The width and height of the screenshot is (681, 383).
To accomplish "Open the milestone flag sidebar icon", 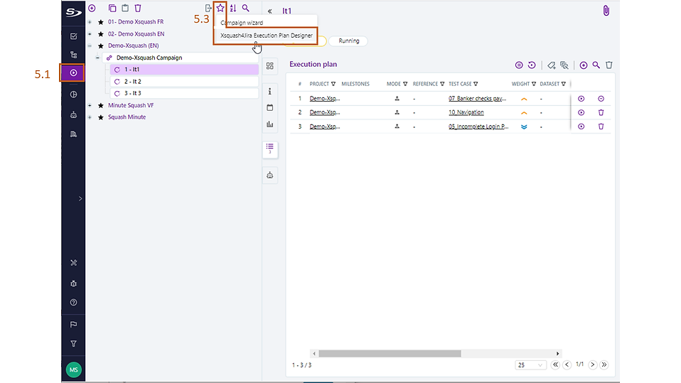I will pos(73,324).
